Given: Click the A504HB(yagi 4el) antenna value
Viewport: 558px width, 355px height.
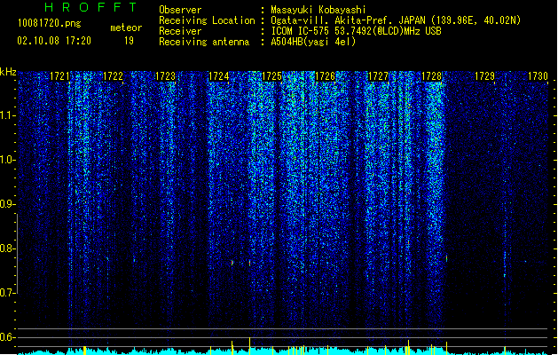Looking at the screenshot, I should [x=313, y=42].
